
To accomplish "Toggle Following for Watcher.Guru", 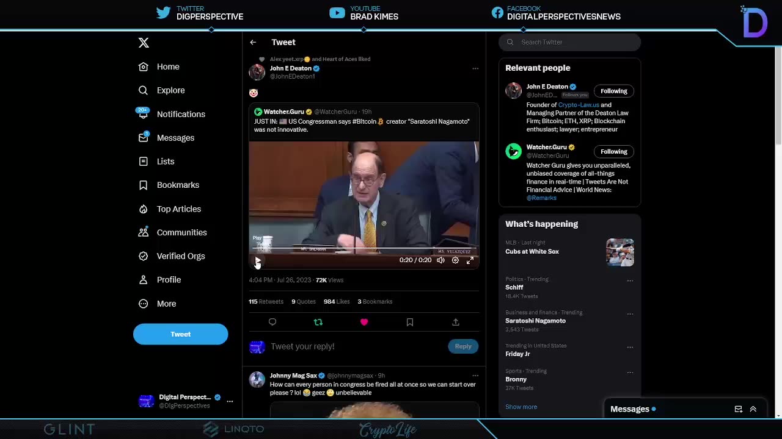I will click(613, 151).
